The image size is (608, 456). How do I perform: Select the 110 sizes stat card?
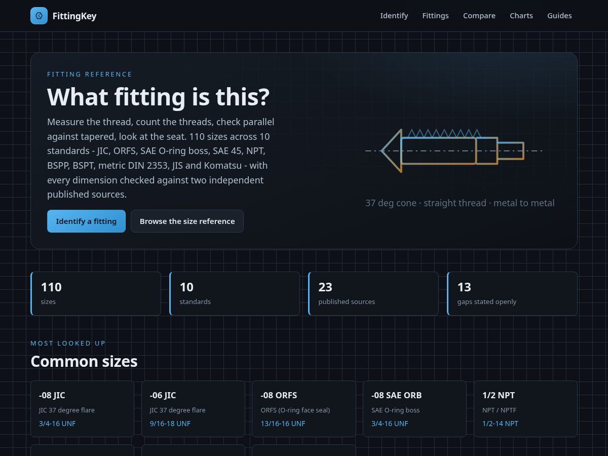click(96, 293)
